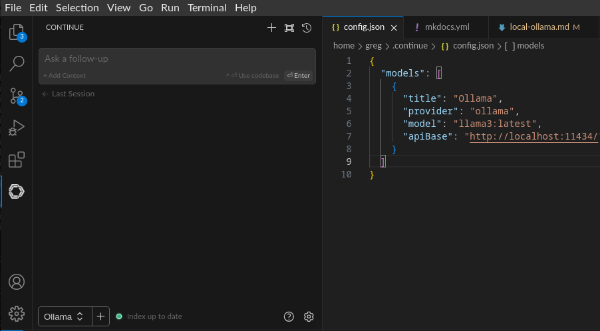View session history clock icon

point(307,28)
